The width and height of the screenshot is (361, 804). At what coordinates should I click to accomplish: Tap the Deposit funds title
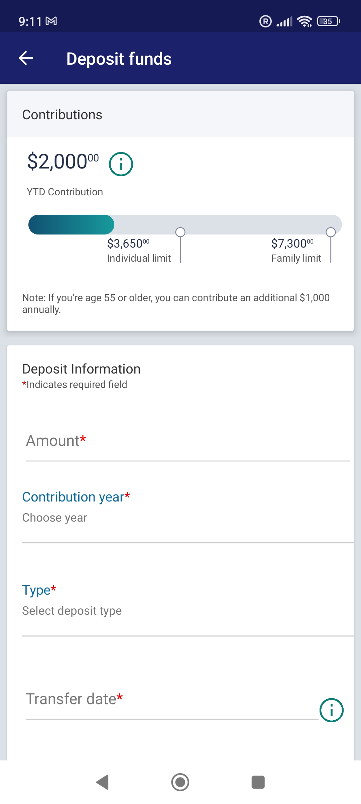(119, 59)
